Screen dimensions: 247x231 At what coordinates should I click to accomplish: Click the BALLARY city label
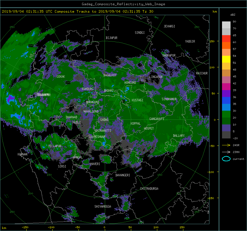pos(179,136)
